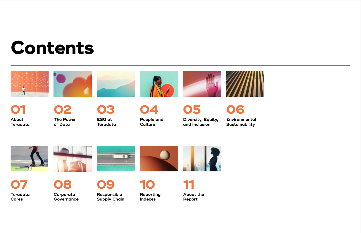Go to the About Teradata link
Viewport: 361px width, 233px height.
pos(20,122)
